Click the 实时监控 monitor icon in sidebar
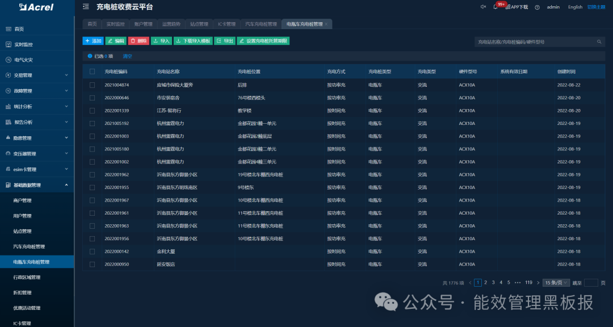This screenshot has height=327, width=613. (8, 45)
